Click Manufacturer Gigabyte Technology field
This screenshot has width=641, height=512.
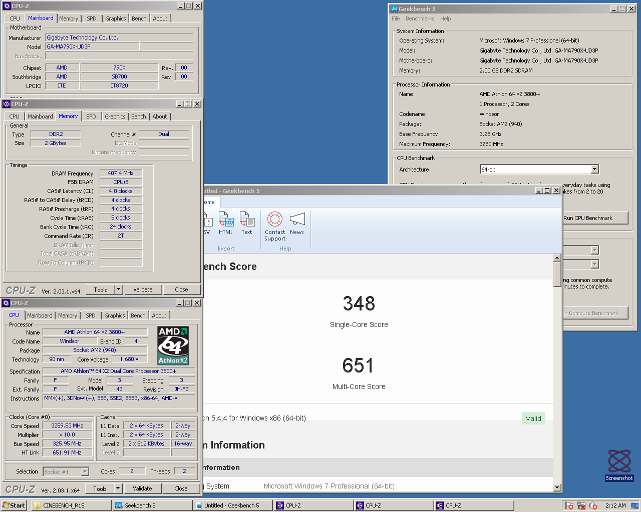click(119, 37)
